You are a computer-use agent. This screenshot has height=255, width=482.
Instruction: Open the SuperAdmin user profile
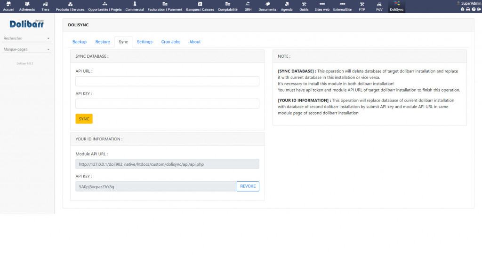pos(469,3)
